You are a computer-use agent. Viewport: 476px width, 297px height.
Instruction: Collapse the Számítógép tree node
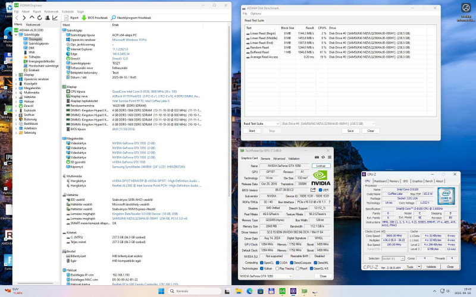click(16, 34)
